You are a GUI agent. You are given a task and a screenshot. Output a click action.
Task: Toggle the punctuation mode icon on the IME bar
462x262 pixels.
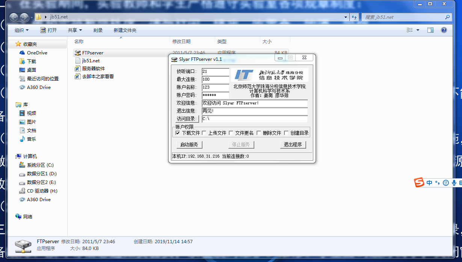437,183
